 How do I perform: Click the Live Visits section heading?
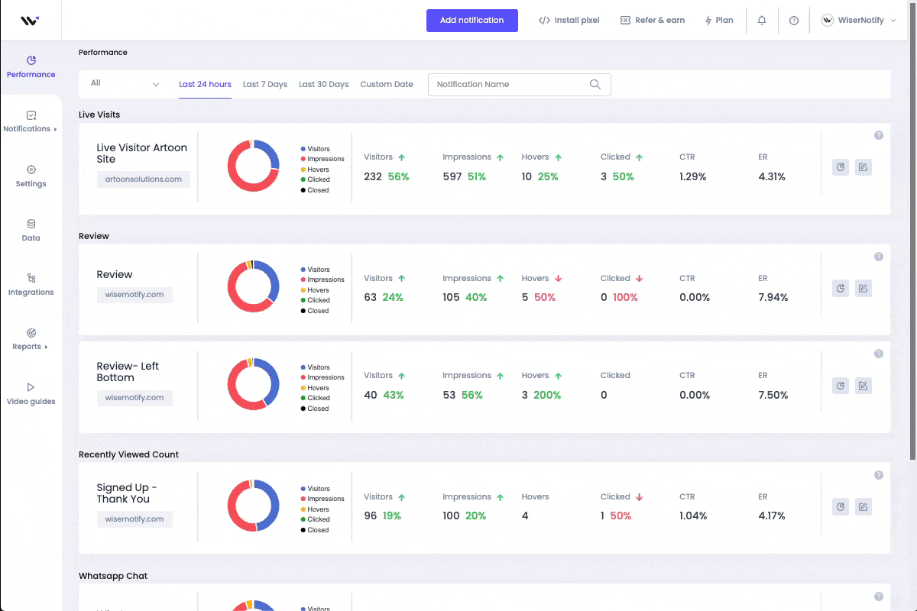coord(99,115)
